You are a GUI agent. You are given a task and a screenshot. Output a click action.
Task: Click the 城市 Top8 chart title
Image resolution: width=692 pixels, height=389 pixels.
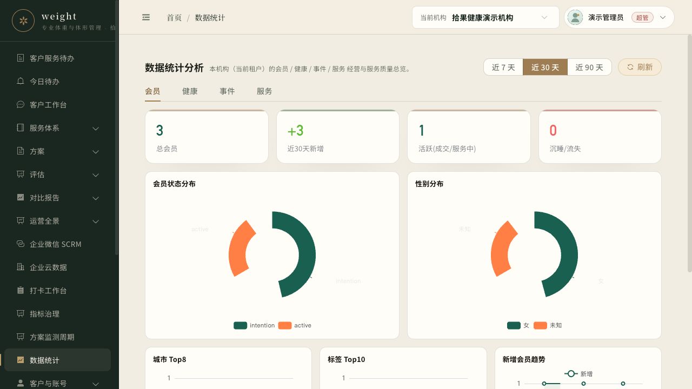coord(170,359)
